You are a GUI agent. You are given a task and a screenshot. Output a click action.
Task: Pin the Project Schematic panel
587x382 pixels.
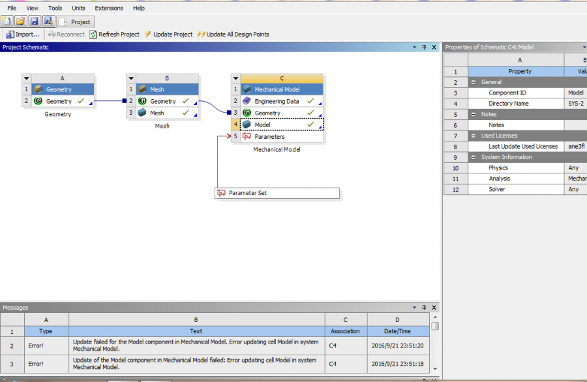424,47
